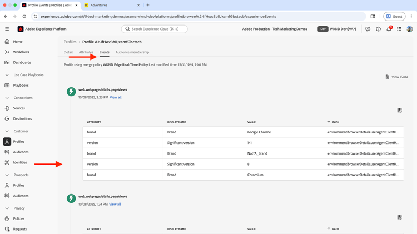The width and height of the screenshot is (417, 234).
Task: Click the column settings icon for the 1:24 PM event table
Action: click(399, 217)
